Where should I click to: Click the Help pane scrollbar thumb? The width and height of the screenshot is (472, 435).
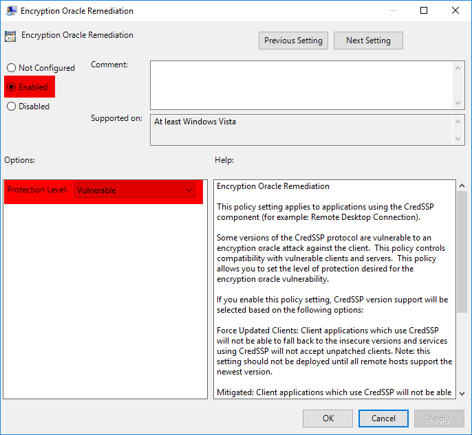(x=462, y=252)
